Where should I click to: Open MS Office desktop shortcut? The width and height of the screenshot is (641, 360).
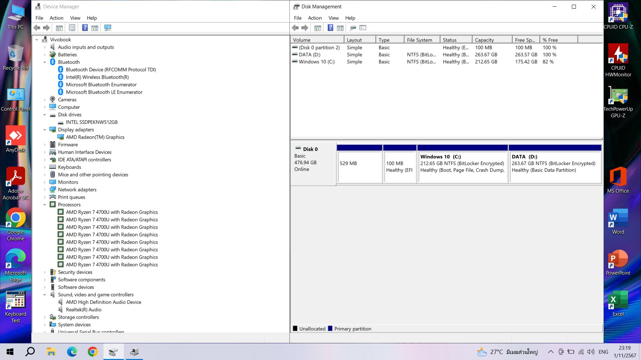[x=618, y=180]
